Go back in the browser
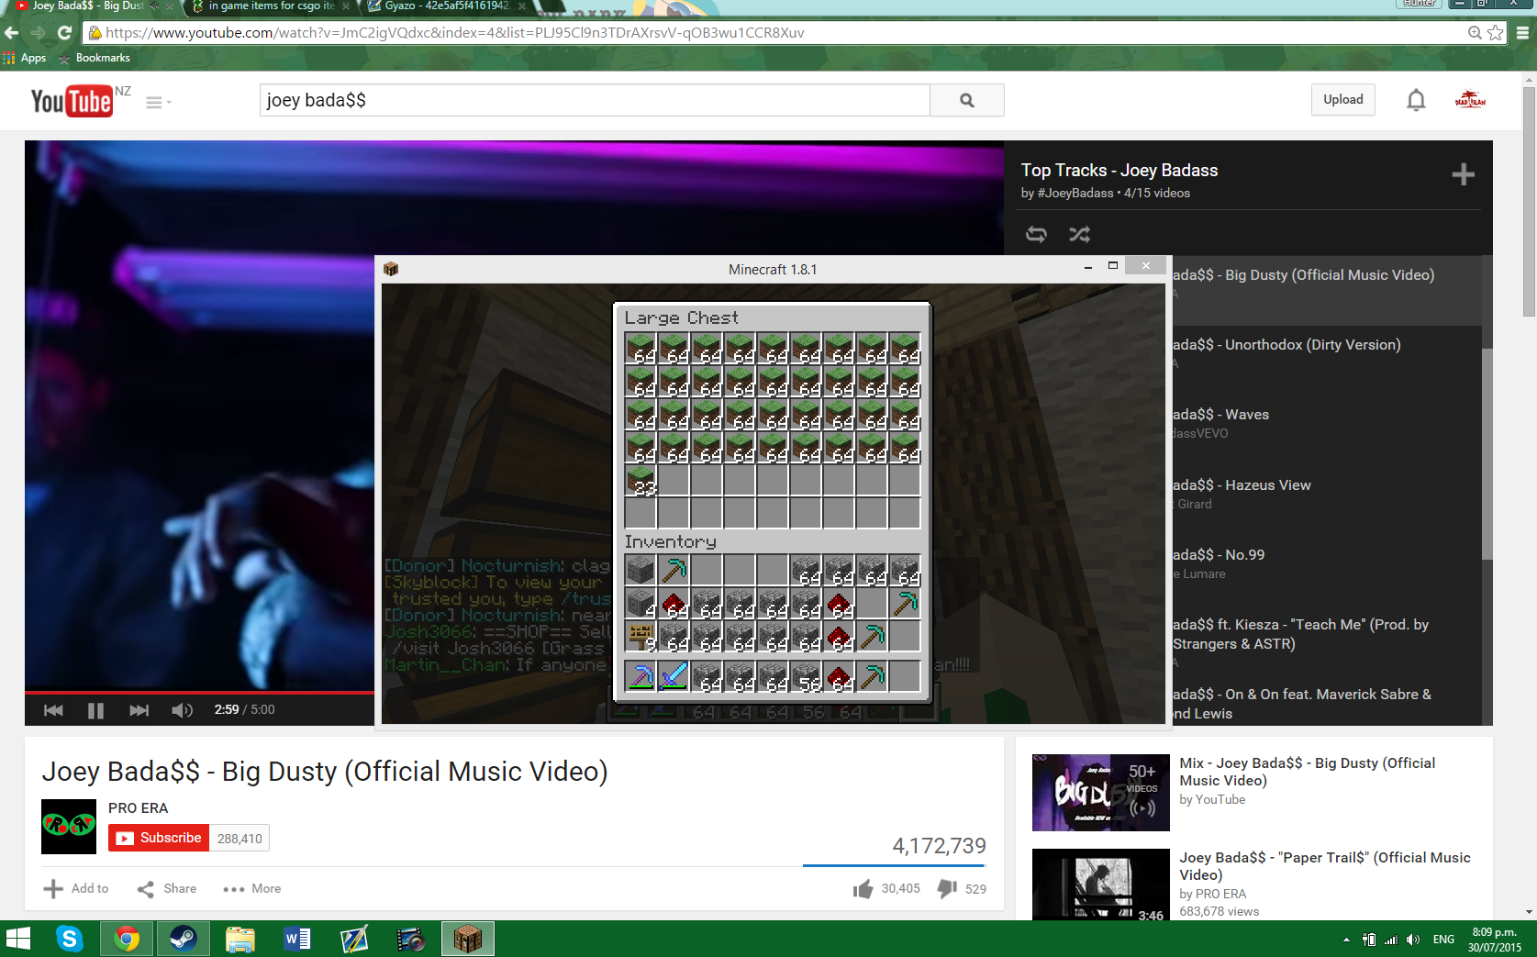The height and width of the screenshot is (957, 1537). (12, 33)
